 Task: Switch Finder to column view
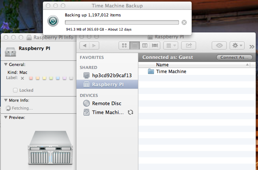tap(144, 46)
